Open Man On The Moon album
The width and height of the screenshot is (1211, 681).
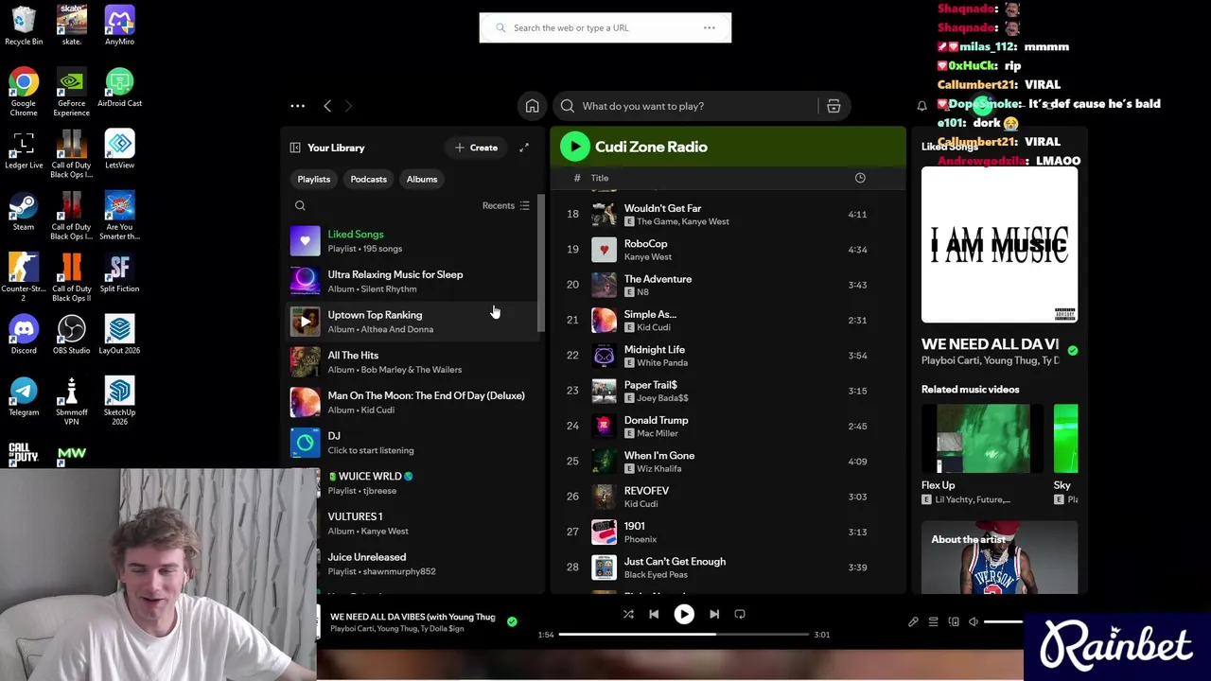point(412,403)
